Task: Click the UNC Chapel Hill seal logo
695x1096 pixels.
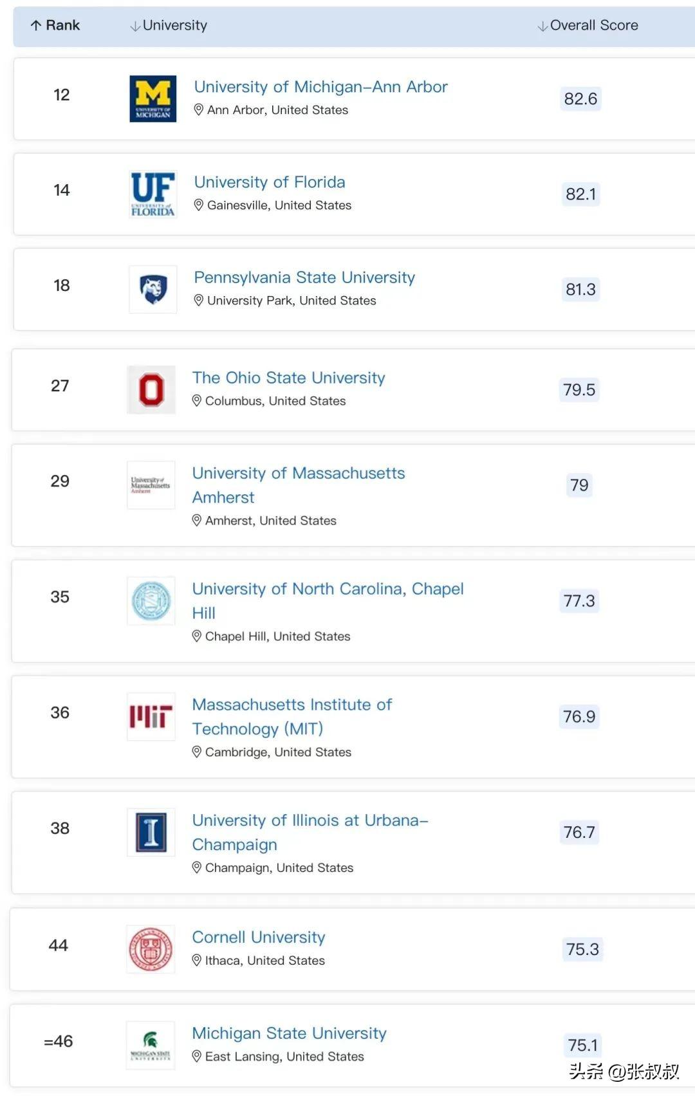Action: pos(151,601)
